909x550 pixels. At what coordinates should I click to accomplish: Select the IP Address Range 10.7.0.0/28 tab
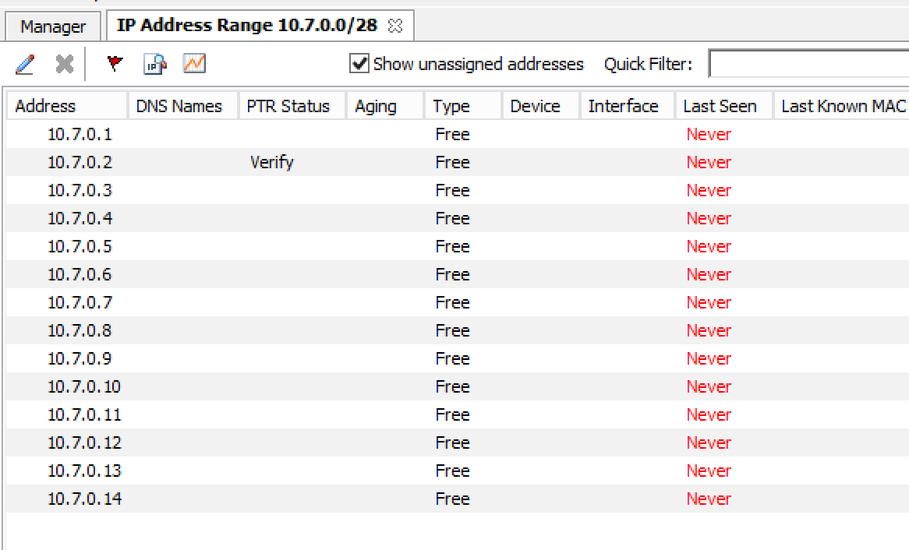coord(246,25)
